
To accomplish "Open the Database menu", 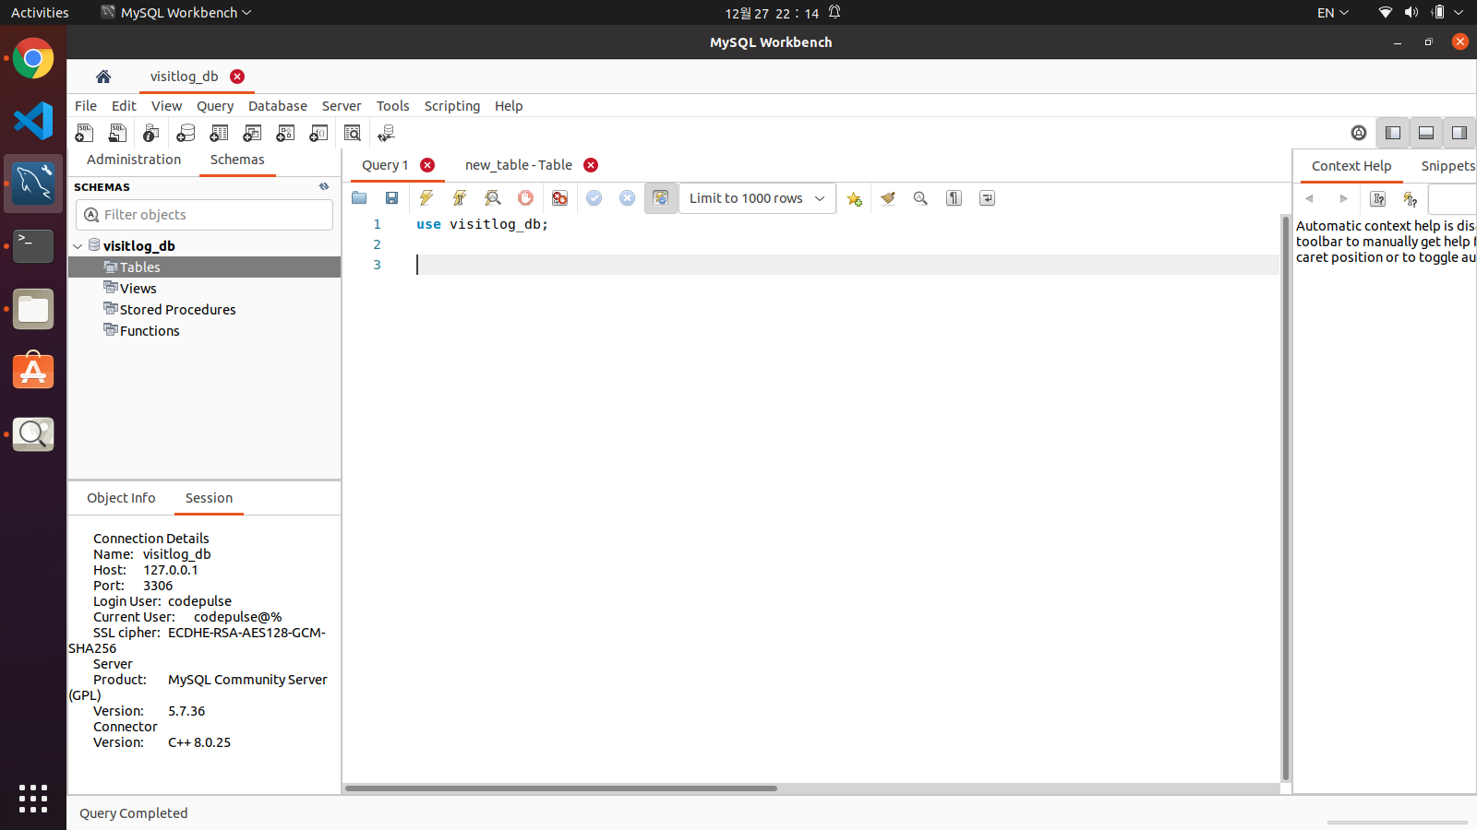I will pos(278,106).
